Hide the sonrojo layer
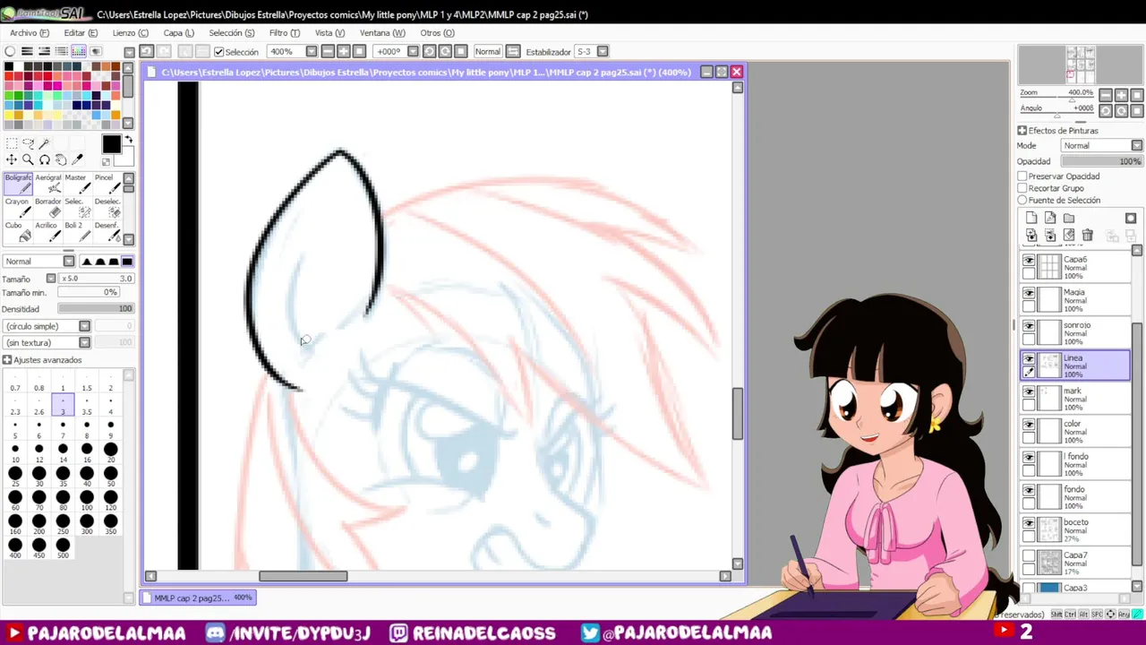This screenshot has width=1146, height=645. pyautogui.click(x=1029, y=327)
